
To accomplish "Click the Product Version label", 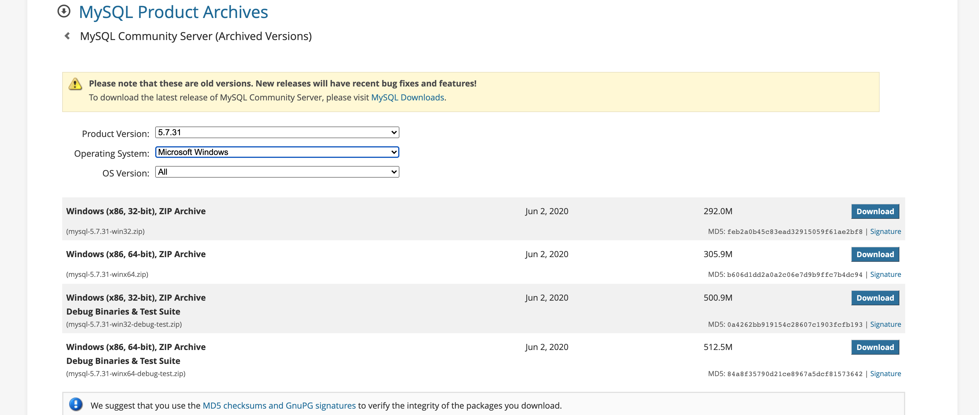I will (x=115, y=134).
